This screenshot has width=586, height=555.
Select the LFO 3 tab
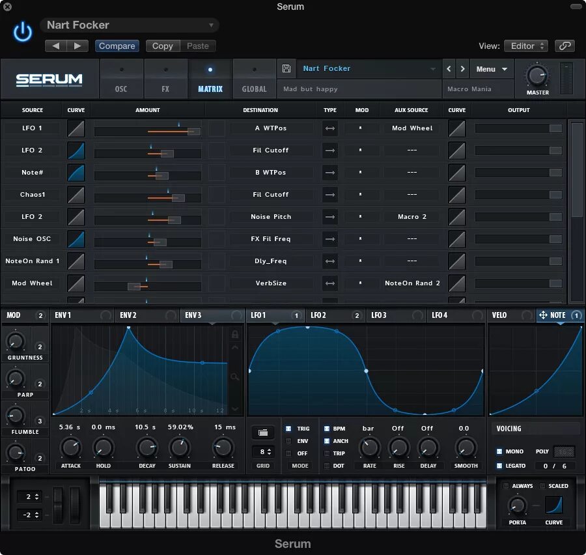(x=396, y=315)
